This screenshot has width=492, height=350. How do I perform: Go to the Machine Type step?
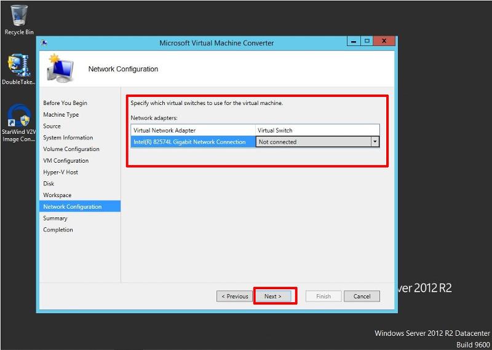[61, 115]
